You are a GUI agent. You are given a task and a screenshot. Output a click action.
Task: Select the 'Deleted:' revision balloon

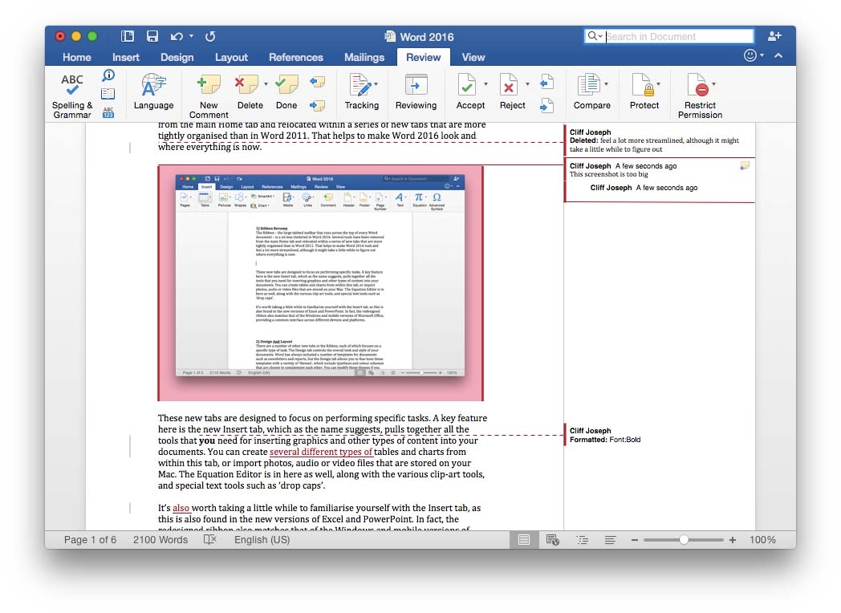tap(660, 140)
